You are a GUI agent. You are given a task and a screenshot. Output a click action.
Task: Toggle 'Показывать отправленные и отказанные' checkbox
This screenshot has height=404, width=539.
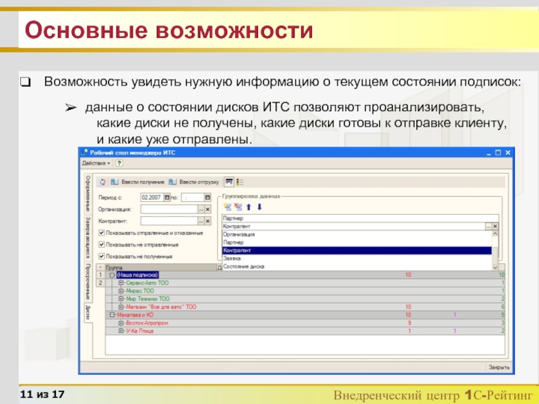[101, 233]
